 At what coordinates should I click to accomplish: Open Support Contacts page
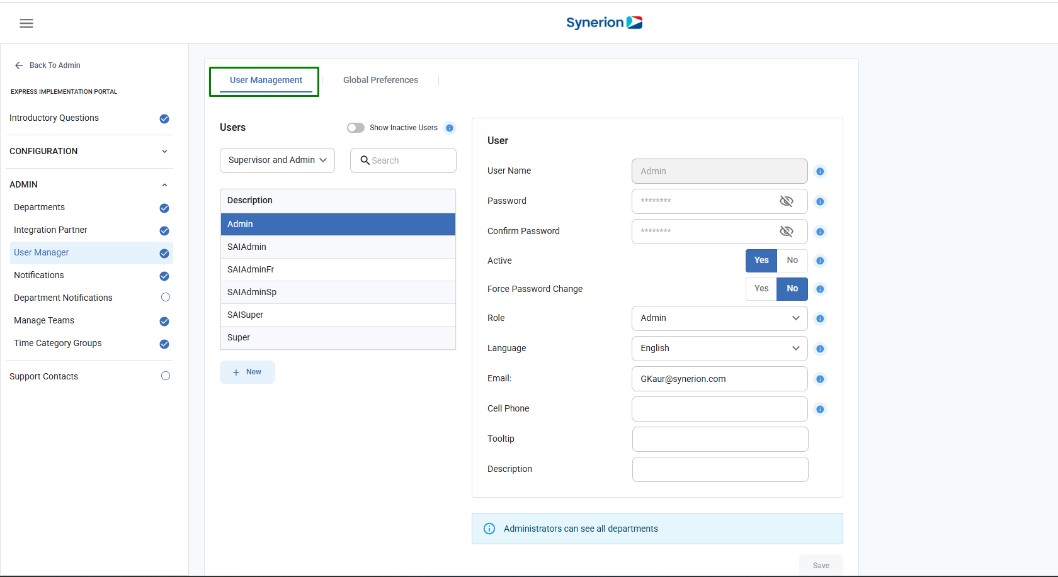[43, 377]
